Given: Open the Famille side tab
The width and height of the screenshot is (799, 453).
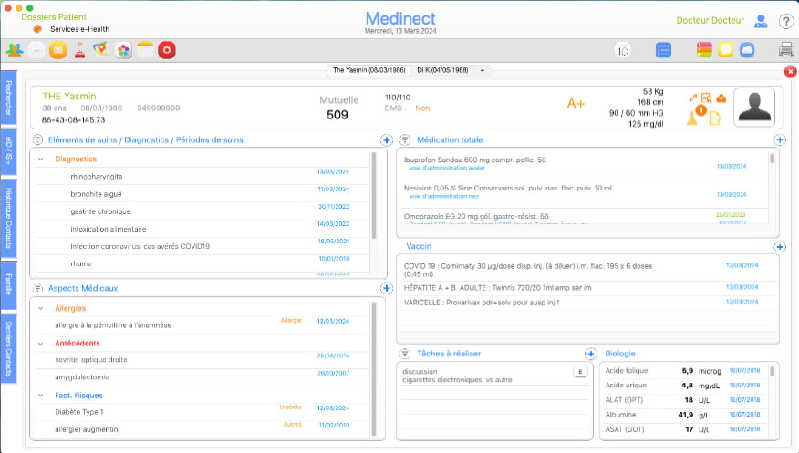Looking at the screenshot, I should 8,285.
